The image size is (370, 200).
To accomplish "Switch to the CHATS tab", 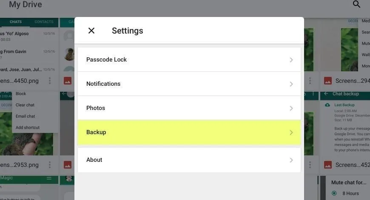I will click(16, 22).
